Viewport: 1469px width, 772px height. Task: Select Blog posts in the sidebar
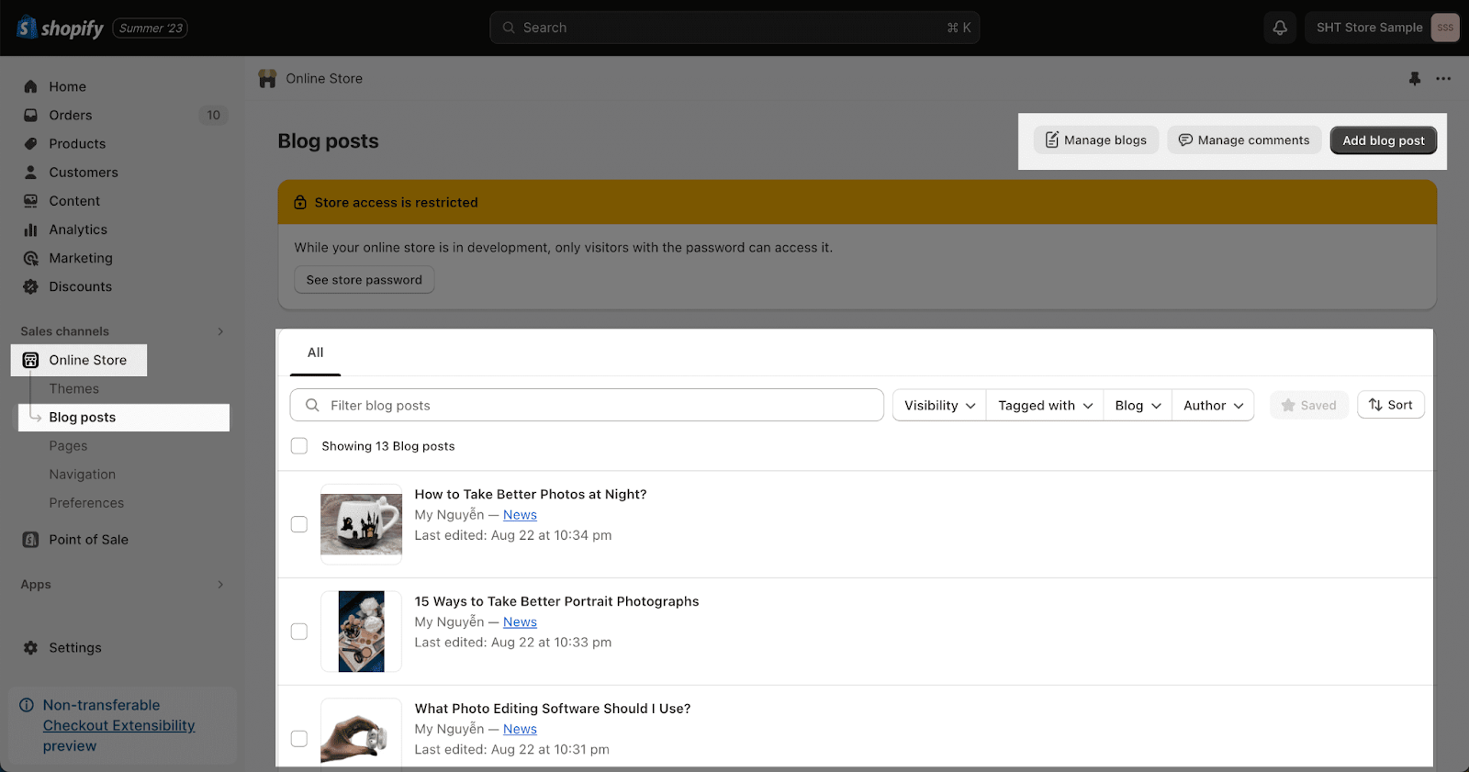124,417
